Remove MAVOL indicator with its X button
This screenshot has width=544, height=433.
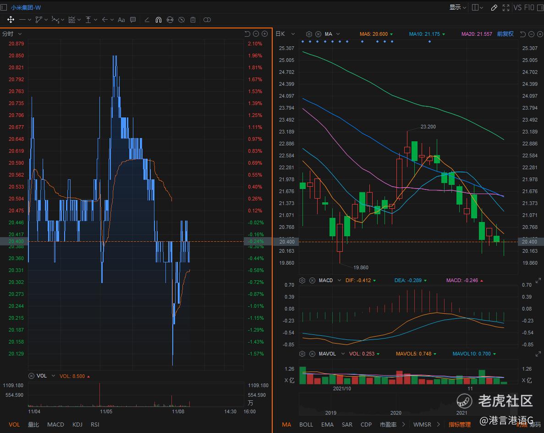pyautogui.click(x=312, y=354)
